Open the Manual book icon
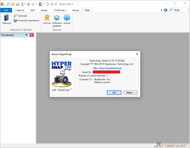The width and height of the screenshot is (190, 148). (x=7, y=19)
